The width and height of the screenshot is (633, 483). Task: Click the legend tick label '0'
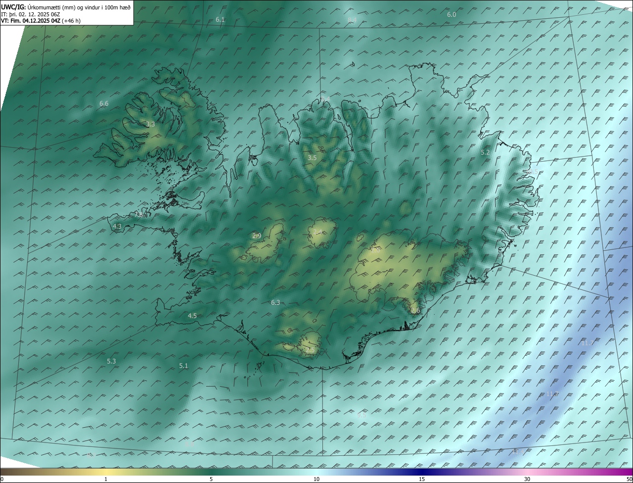[x=2, y=480]
